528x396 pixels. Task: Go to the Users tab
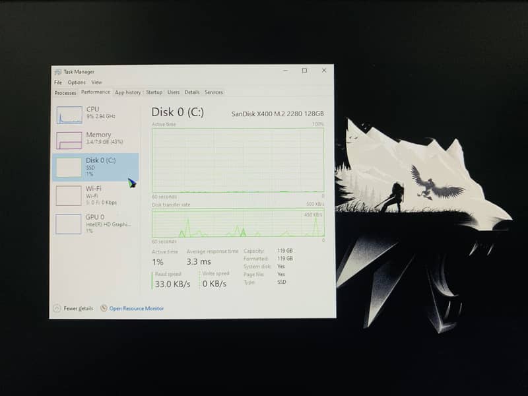coord(174,92)
